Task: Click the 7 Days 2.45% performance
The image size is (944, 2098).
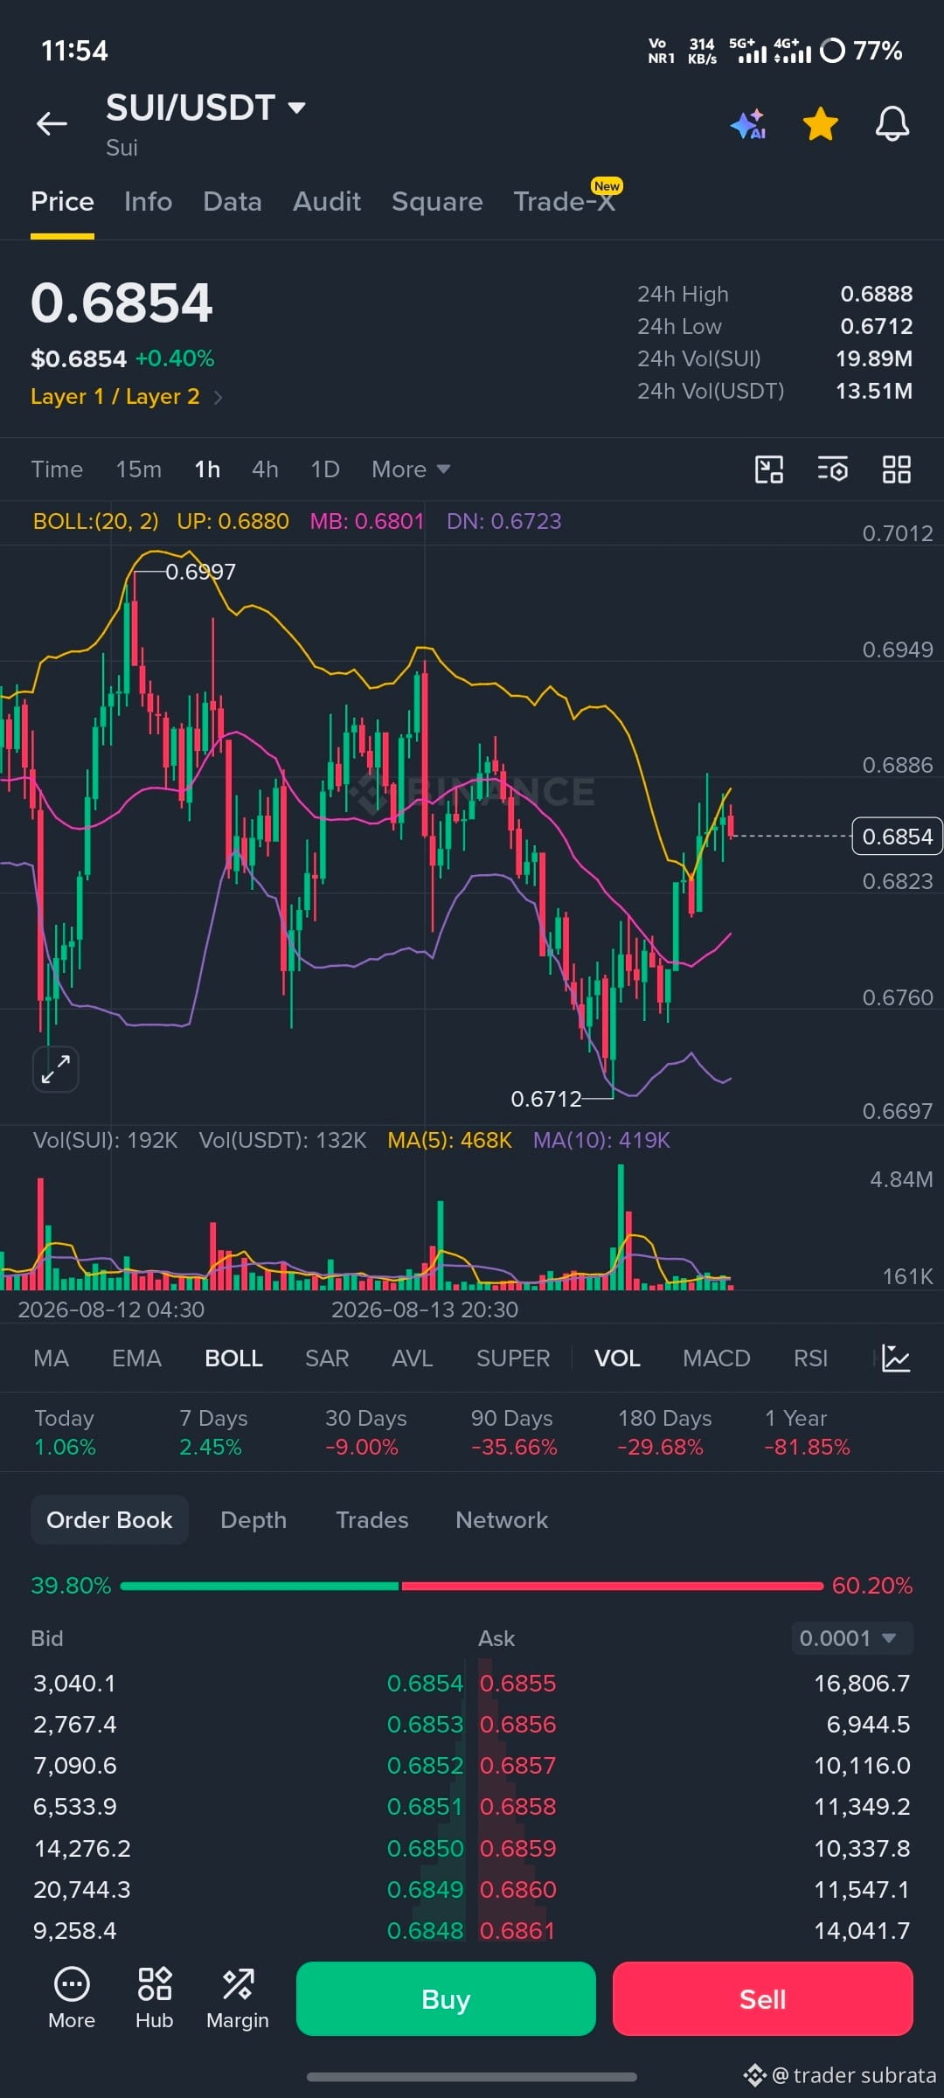Action: pyautogui.click(x=213, y=1433)
